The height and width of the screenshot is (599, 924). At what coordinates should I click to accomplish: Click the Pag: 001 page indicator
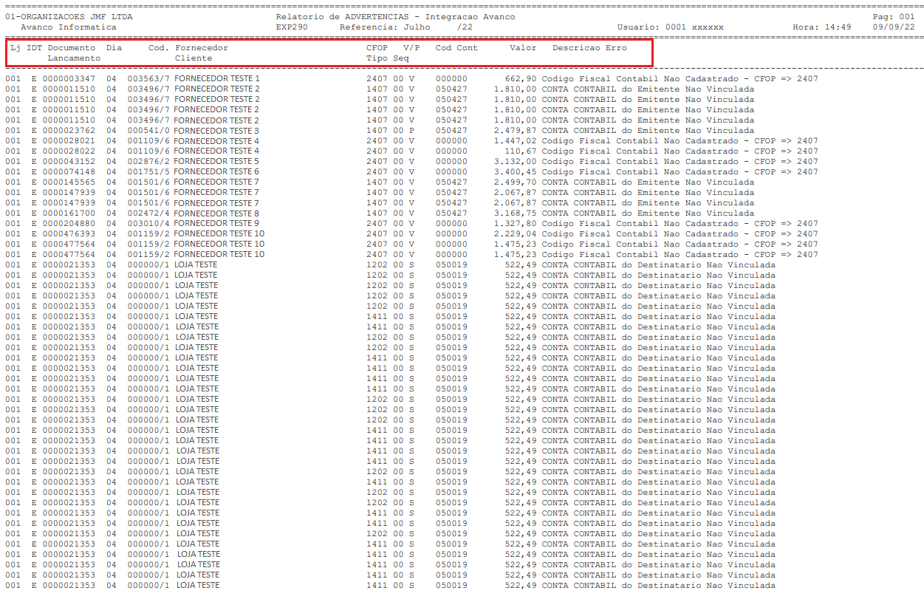click(894, 16)
